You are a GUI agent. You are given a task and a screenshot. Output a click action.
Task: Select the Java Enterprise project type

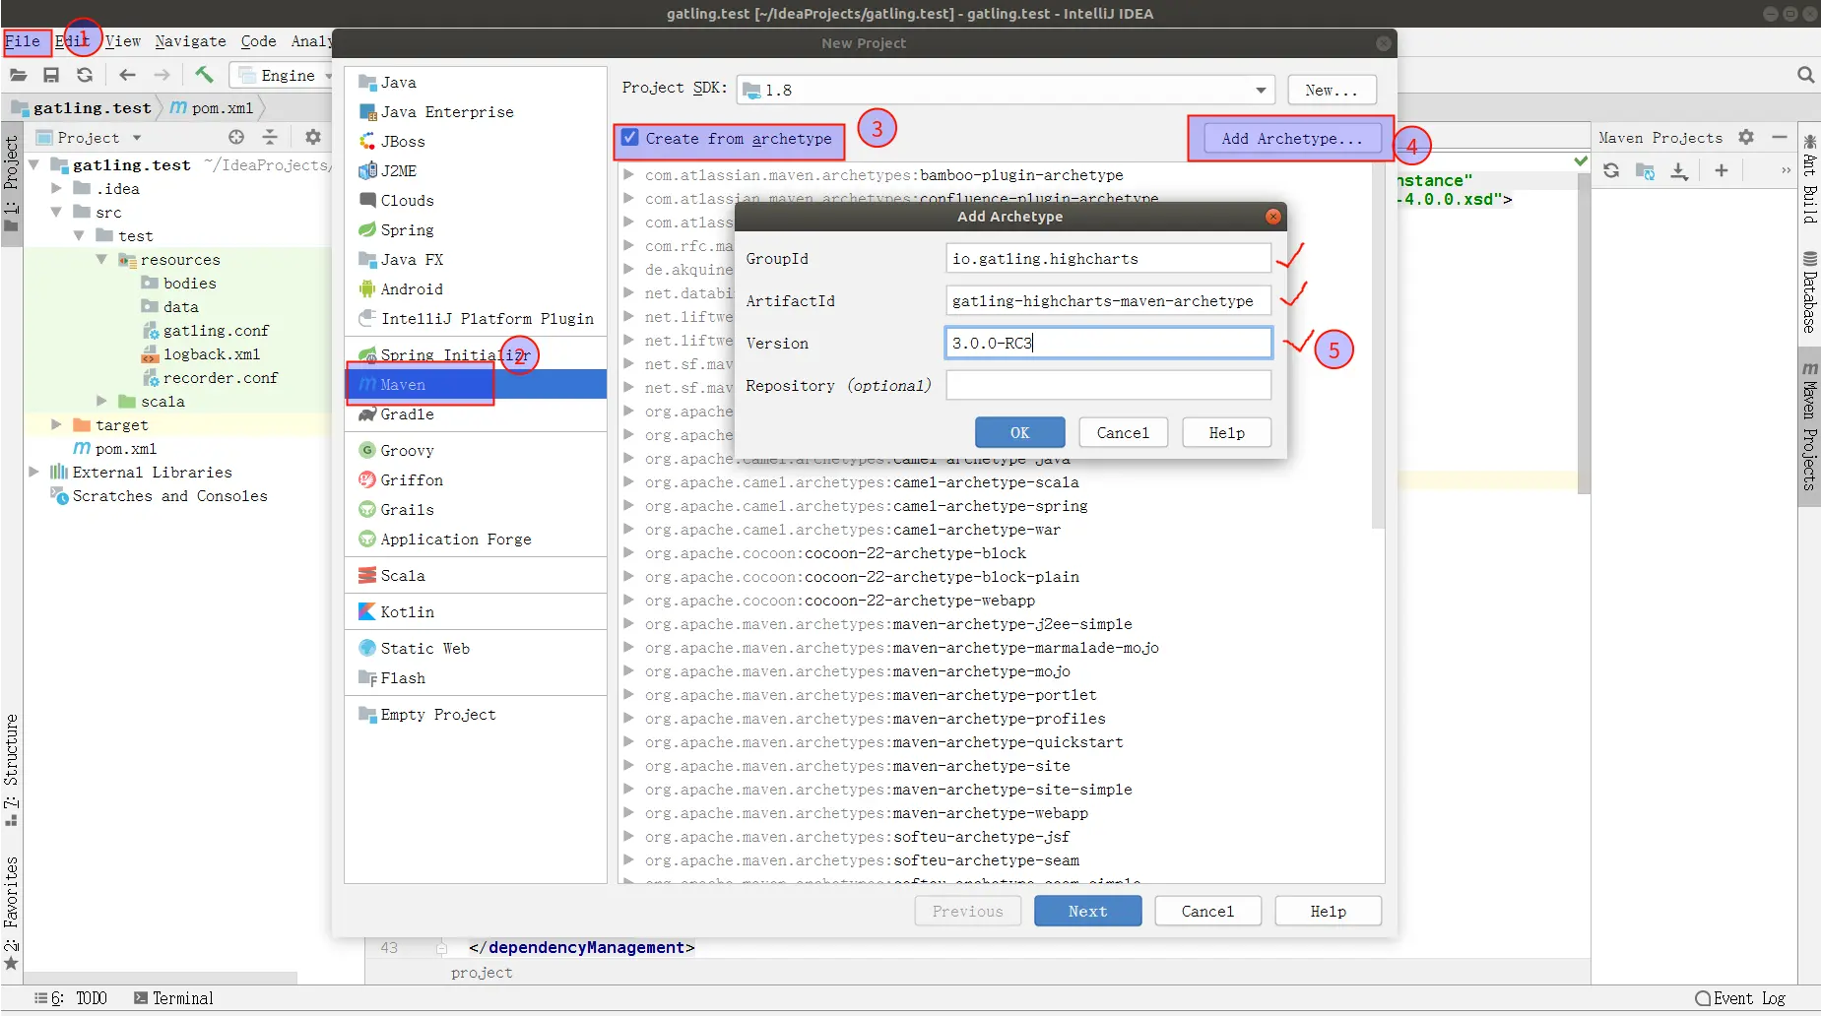click(x=476, y=112)
